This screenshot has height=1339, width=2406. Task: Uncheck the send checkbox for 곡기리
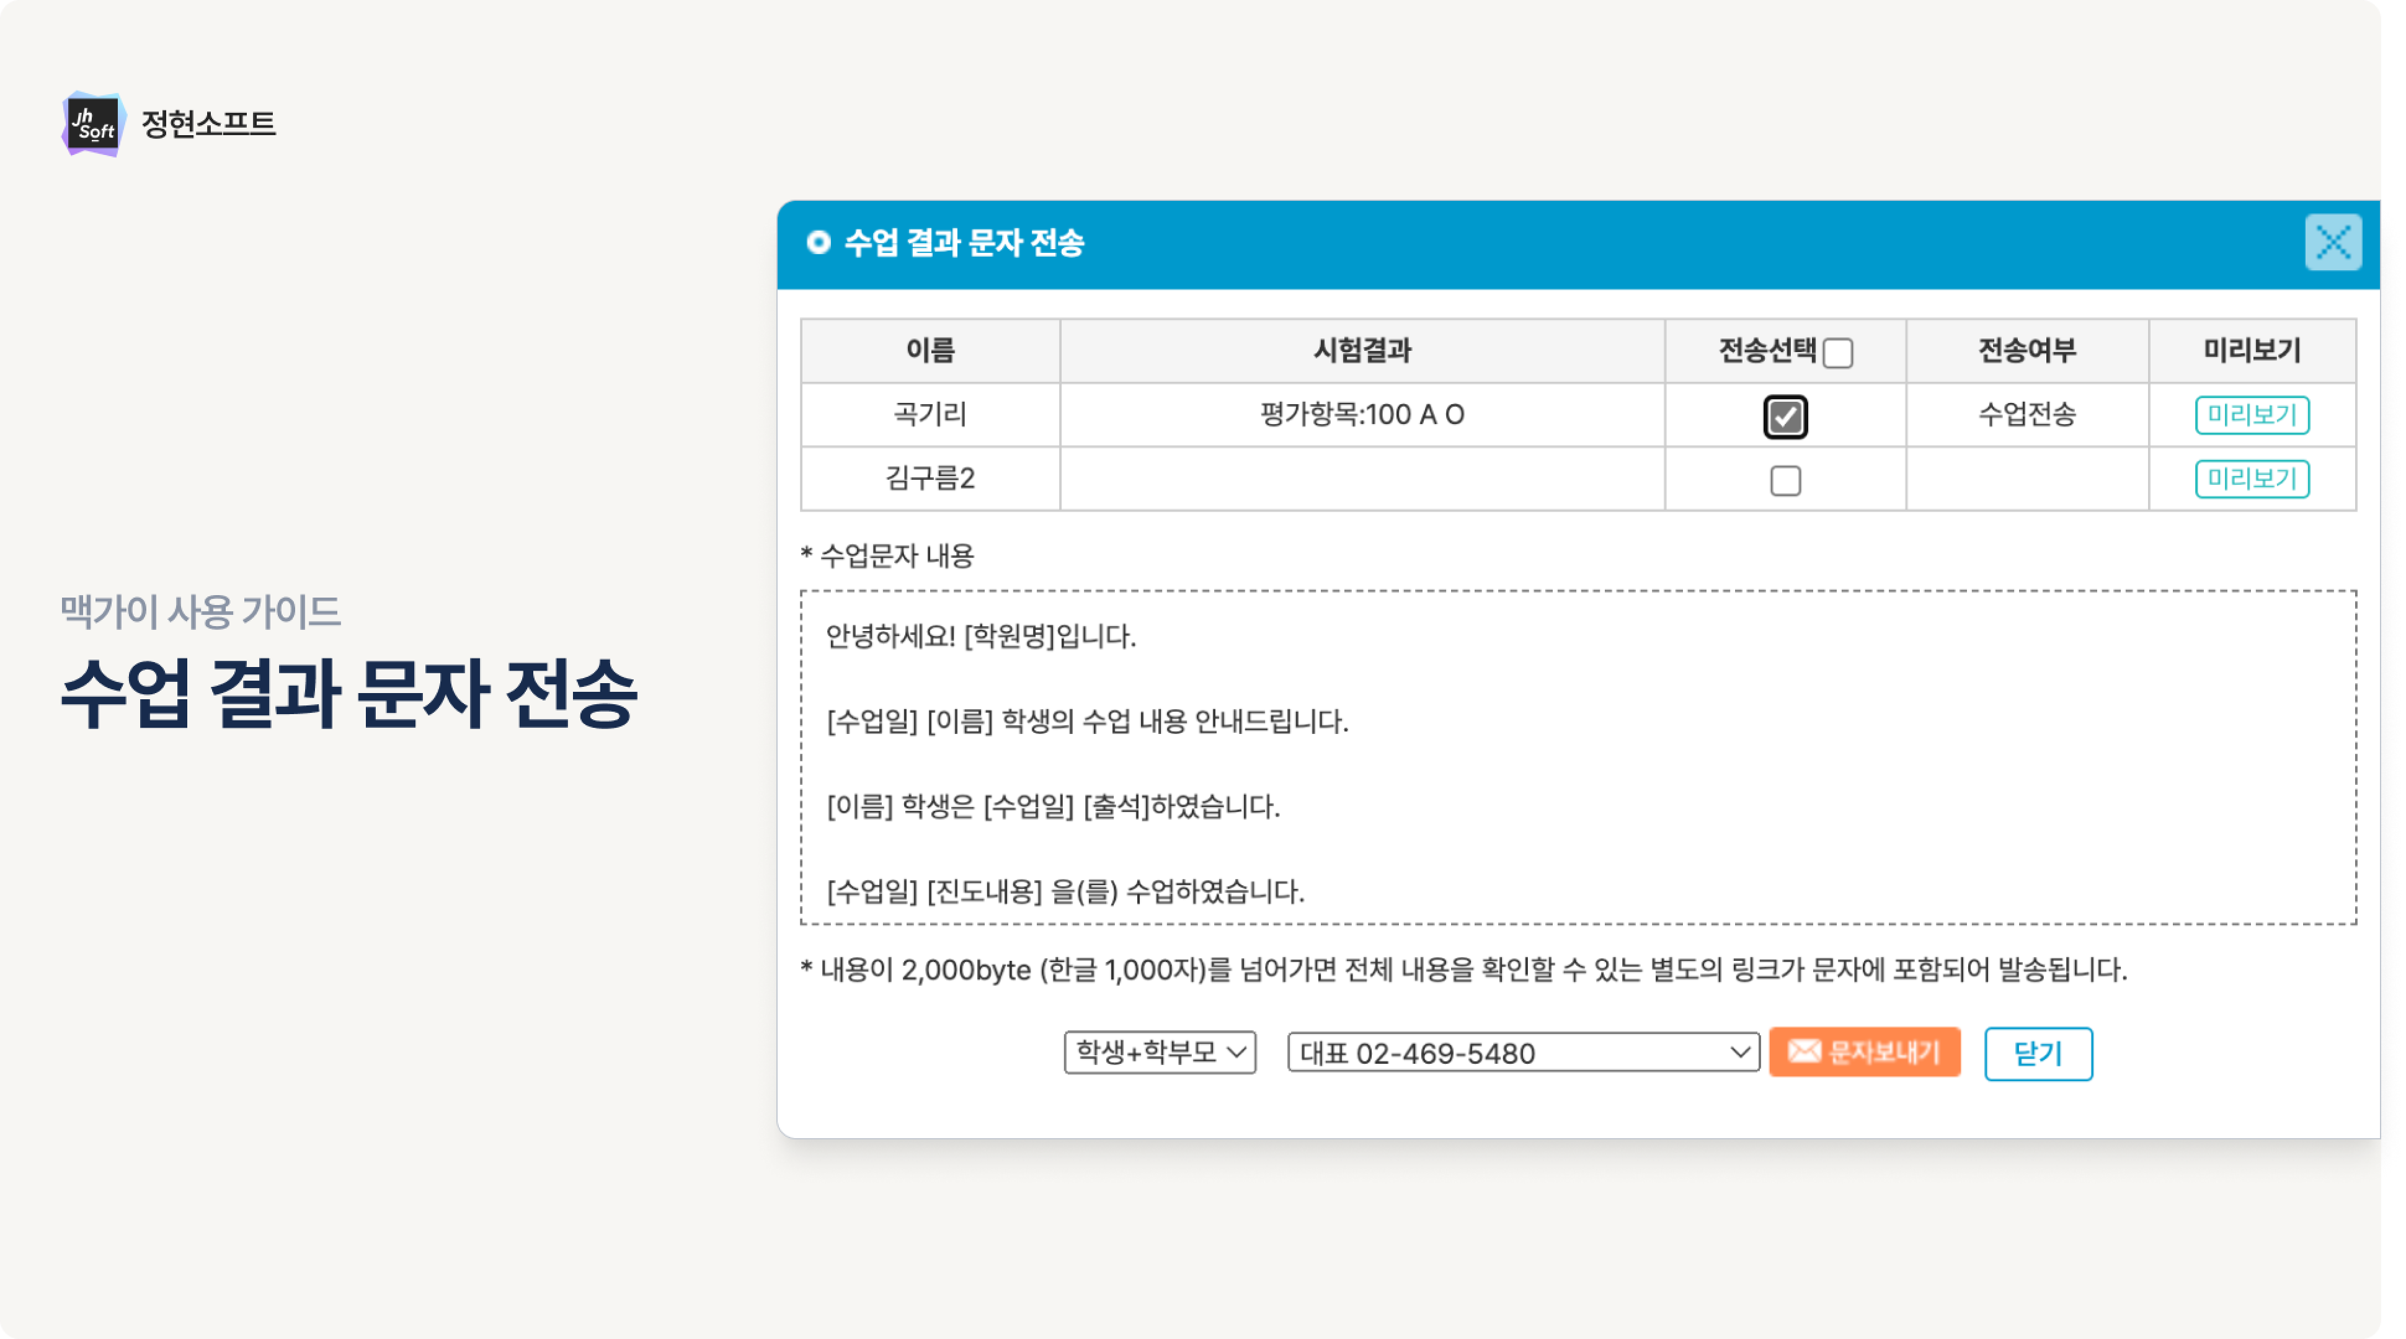pyautogui.click(x=1785, y=417)
